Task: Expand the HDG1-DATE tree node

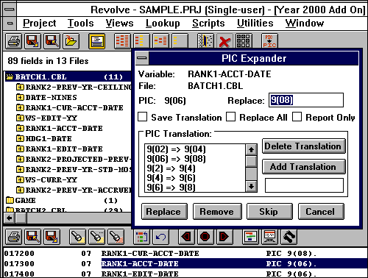Action: (20, 138)
